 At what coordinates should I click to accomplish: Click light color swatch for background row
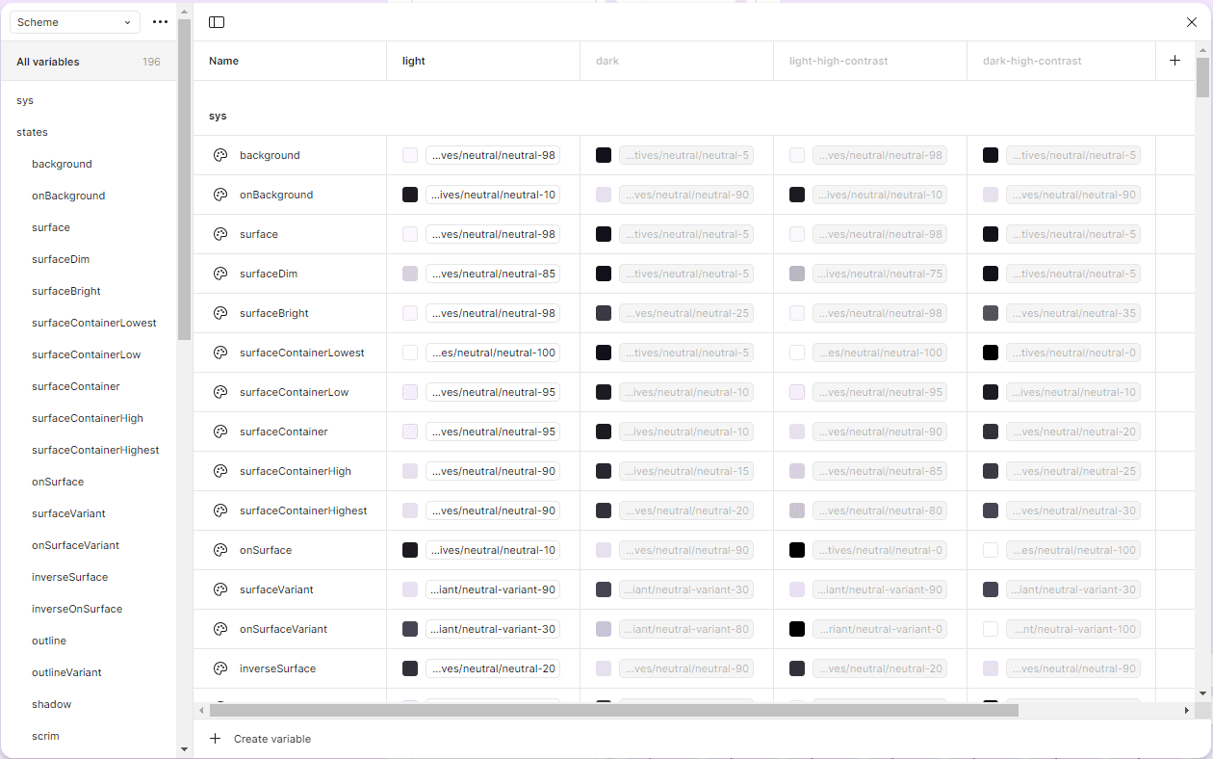pos(410,155)
